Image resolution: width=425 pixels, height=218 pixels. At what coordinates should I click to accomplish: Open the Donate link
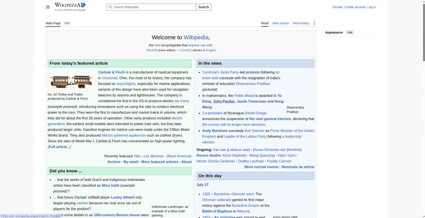pos(337,7)
